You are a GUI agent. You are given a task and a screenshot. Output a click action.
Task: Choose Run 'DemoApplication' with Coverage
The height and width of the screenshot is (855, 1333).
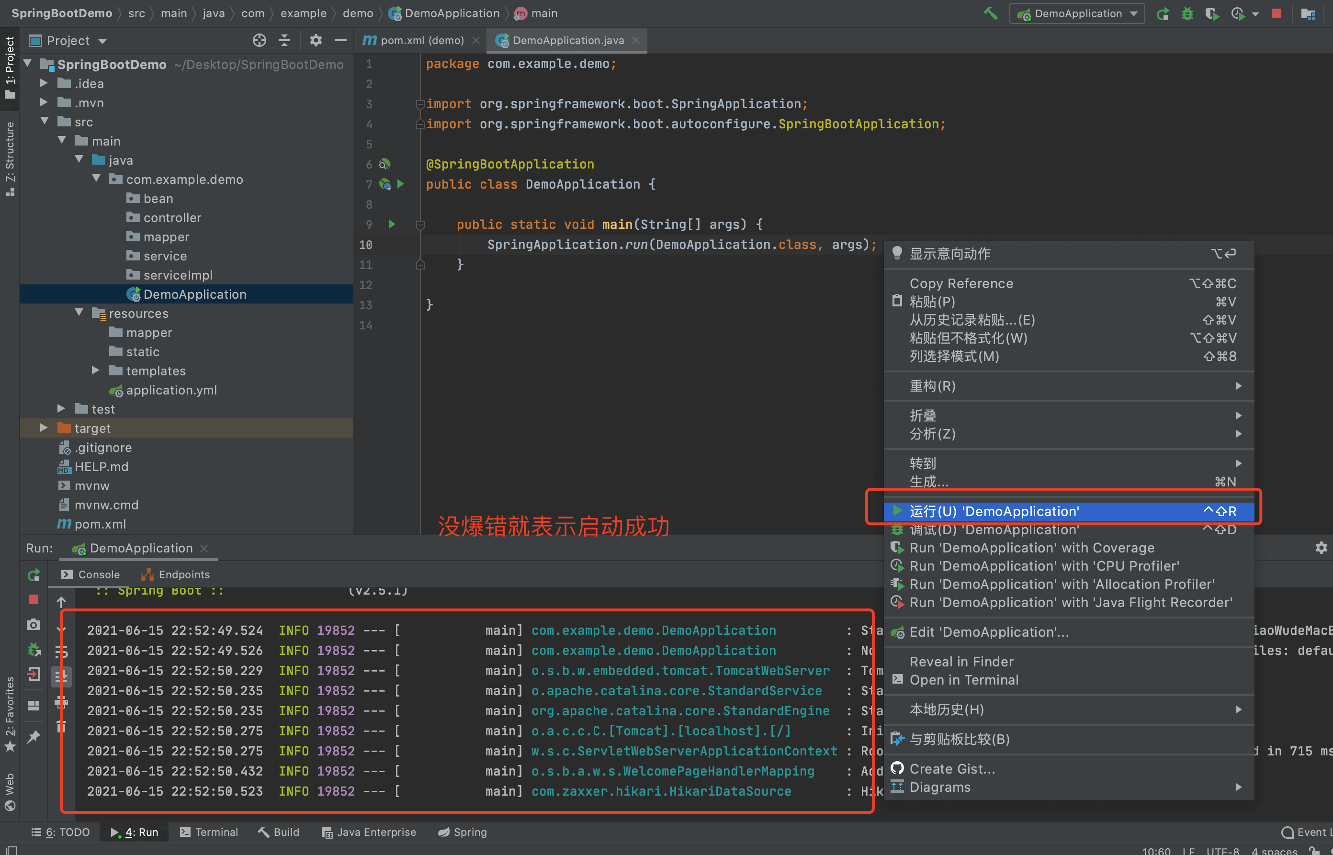(x=1069, y=548)
